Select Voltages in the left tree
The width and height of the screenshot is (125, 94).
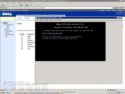[x=7, y=33]
